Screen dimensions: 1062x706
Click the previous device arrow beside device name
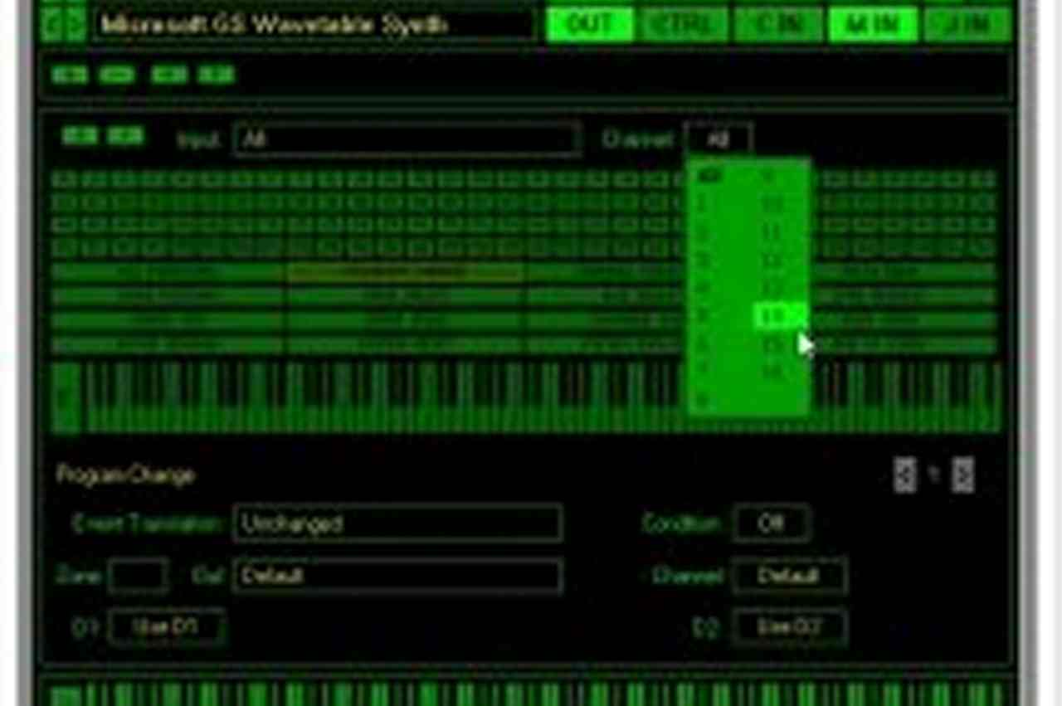pyautogui.click(x=51, y=24)
